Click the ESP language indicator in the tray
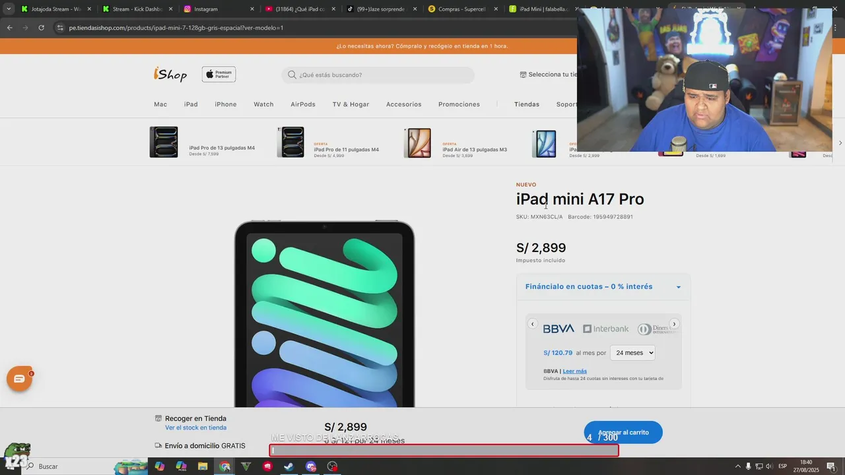Image resolution: width=845 pixels, height=475 pixels. point(783,466)
